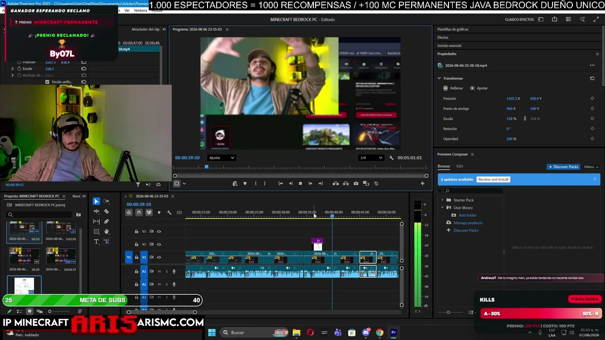
Task: Select the Razor tool
Action: point(106,212)
